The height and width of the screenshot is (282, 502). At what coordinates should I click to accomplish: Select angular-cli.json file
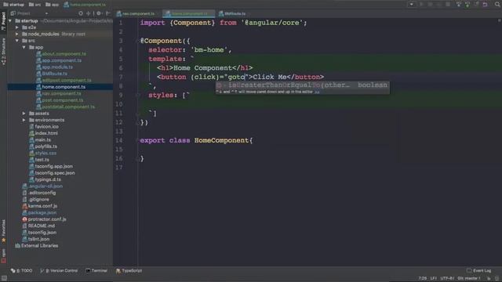(42, 186)
